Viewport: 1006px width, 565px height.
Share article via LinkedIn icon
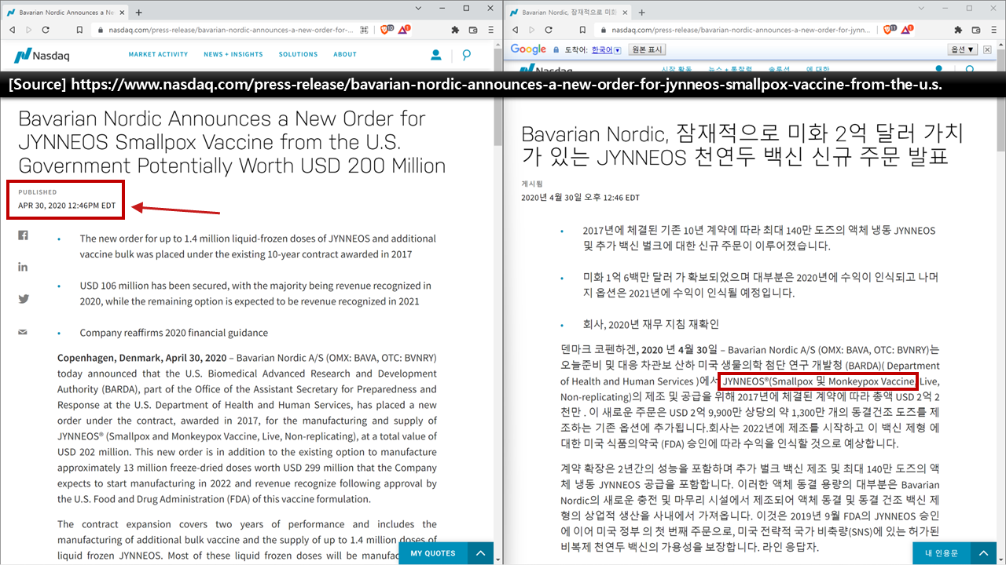coord(23,267)
